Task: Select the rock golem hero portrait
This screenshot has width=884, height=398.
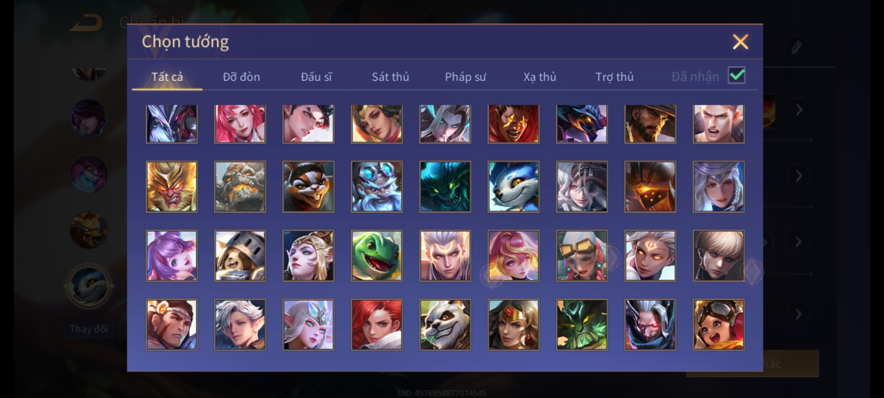Action: (x=240, y=186)
